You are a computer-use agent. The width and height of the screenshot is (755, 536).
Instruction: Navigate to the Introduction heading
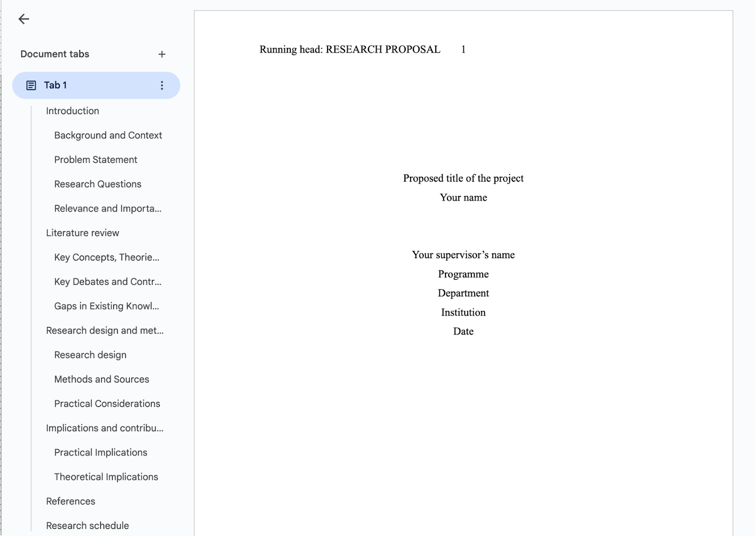tap(72, 110)
